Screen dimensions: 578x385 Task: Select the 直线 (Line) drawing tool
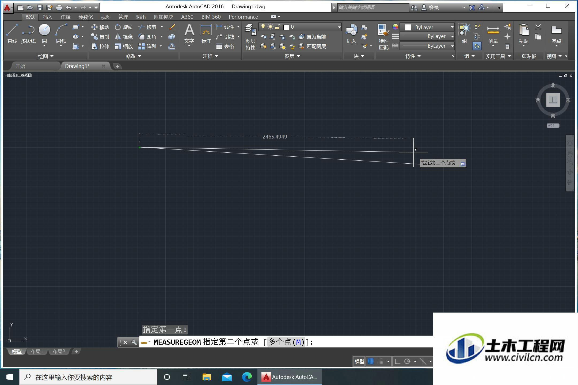(x=12, y=34)
